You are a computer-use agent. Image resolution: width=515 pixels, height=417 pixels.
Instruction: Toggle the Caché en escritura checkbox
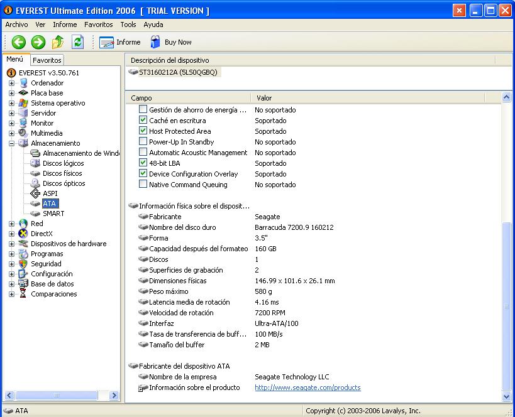coord(143,121)
